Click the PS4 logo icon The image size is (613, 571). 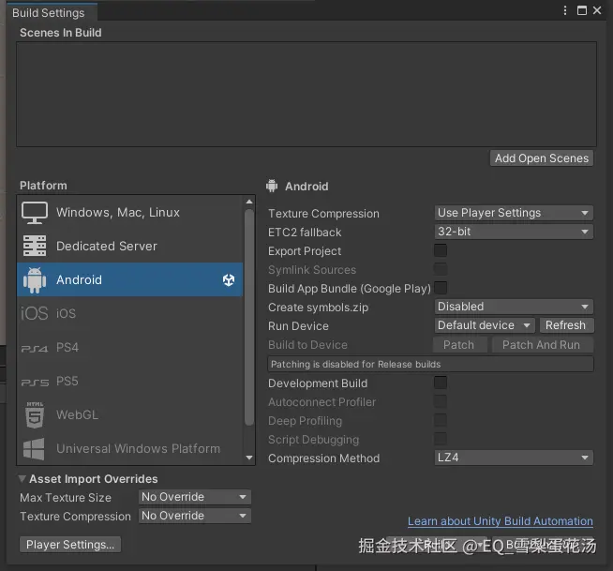(35, 348)
